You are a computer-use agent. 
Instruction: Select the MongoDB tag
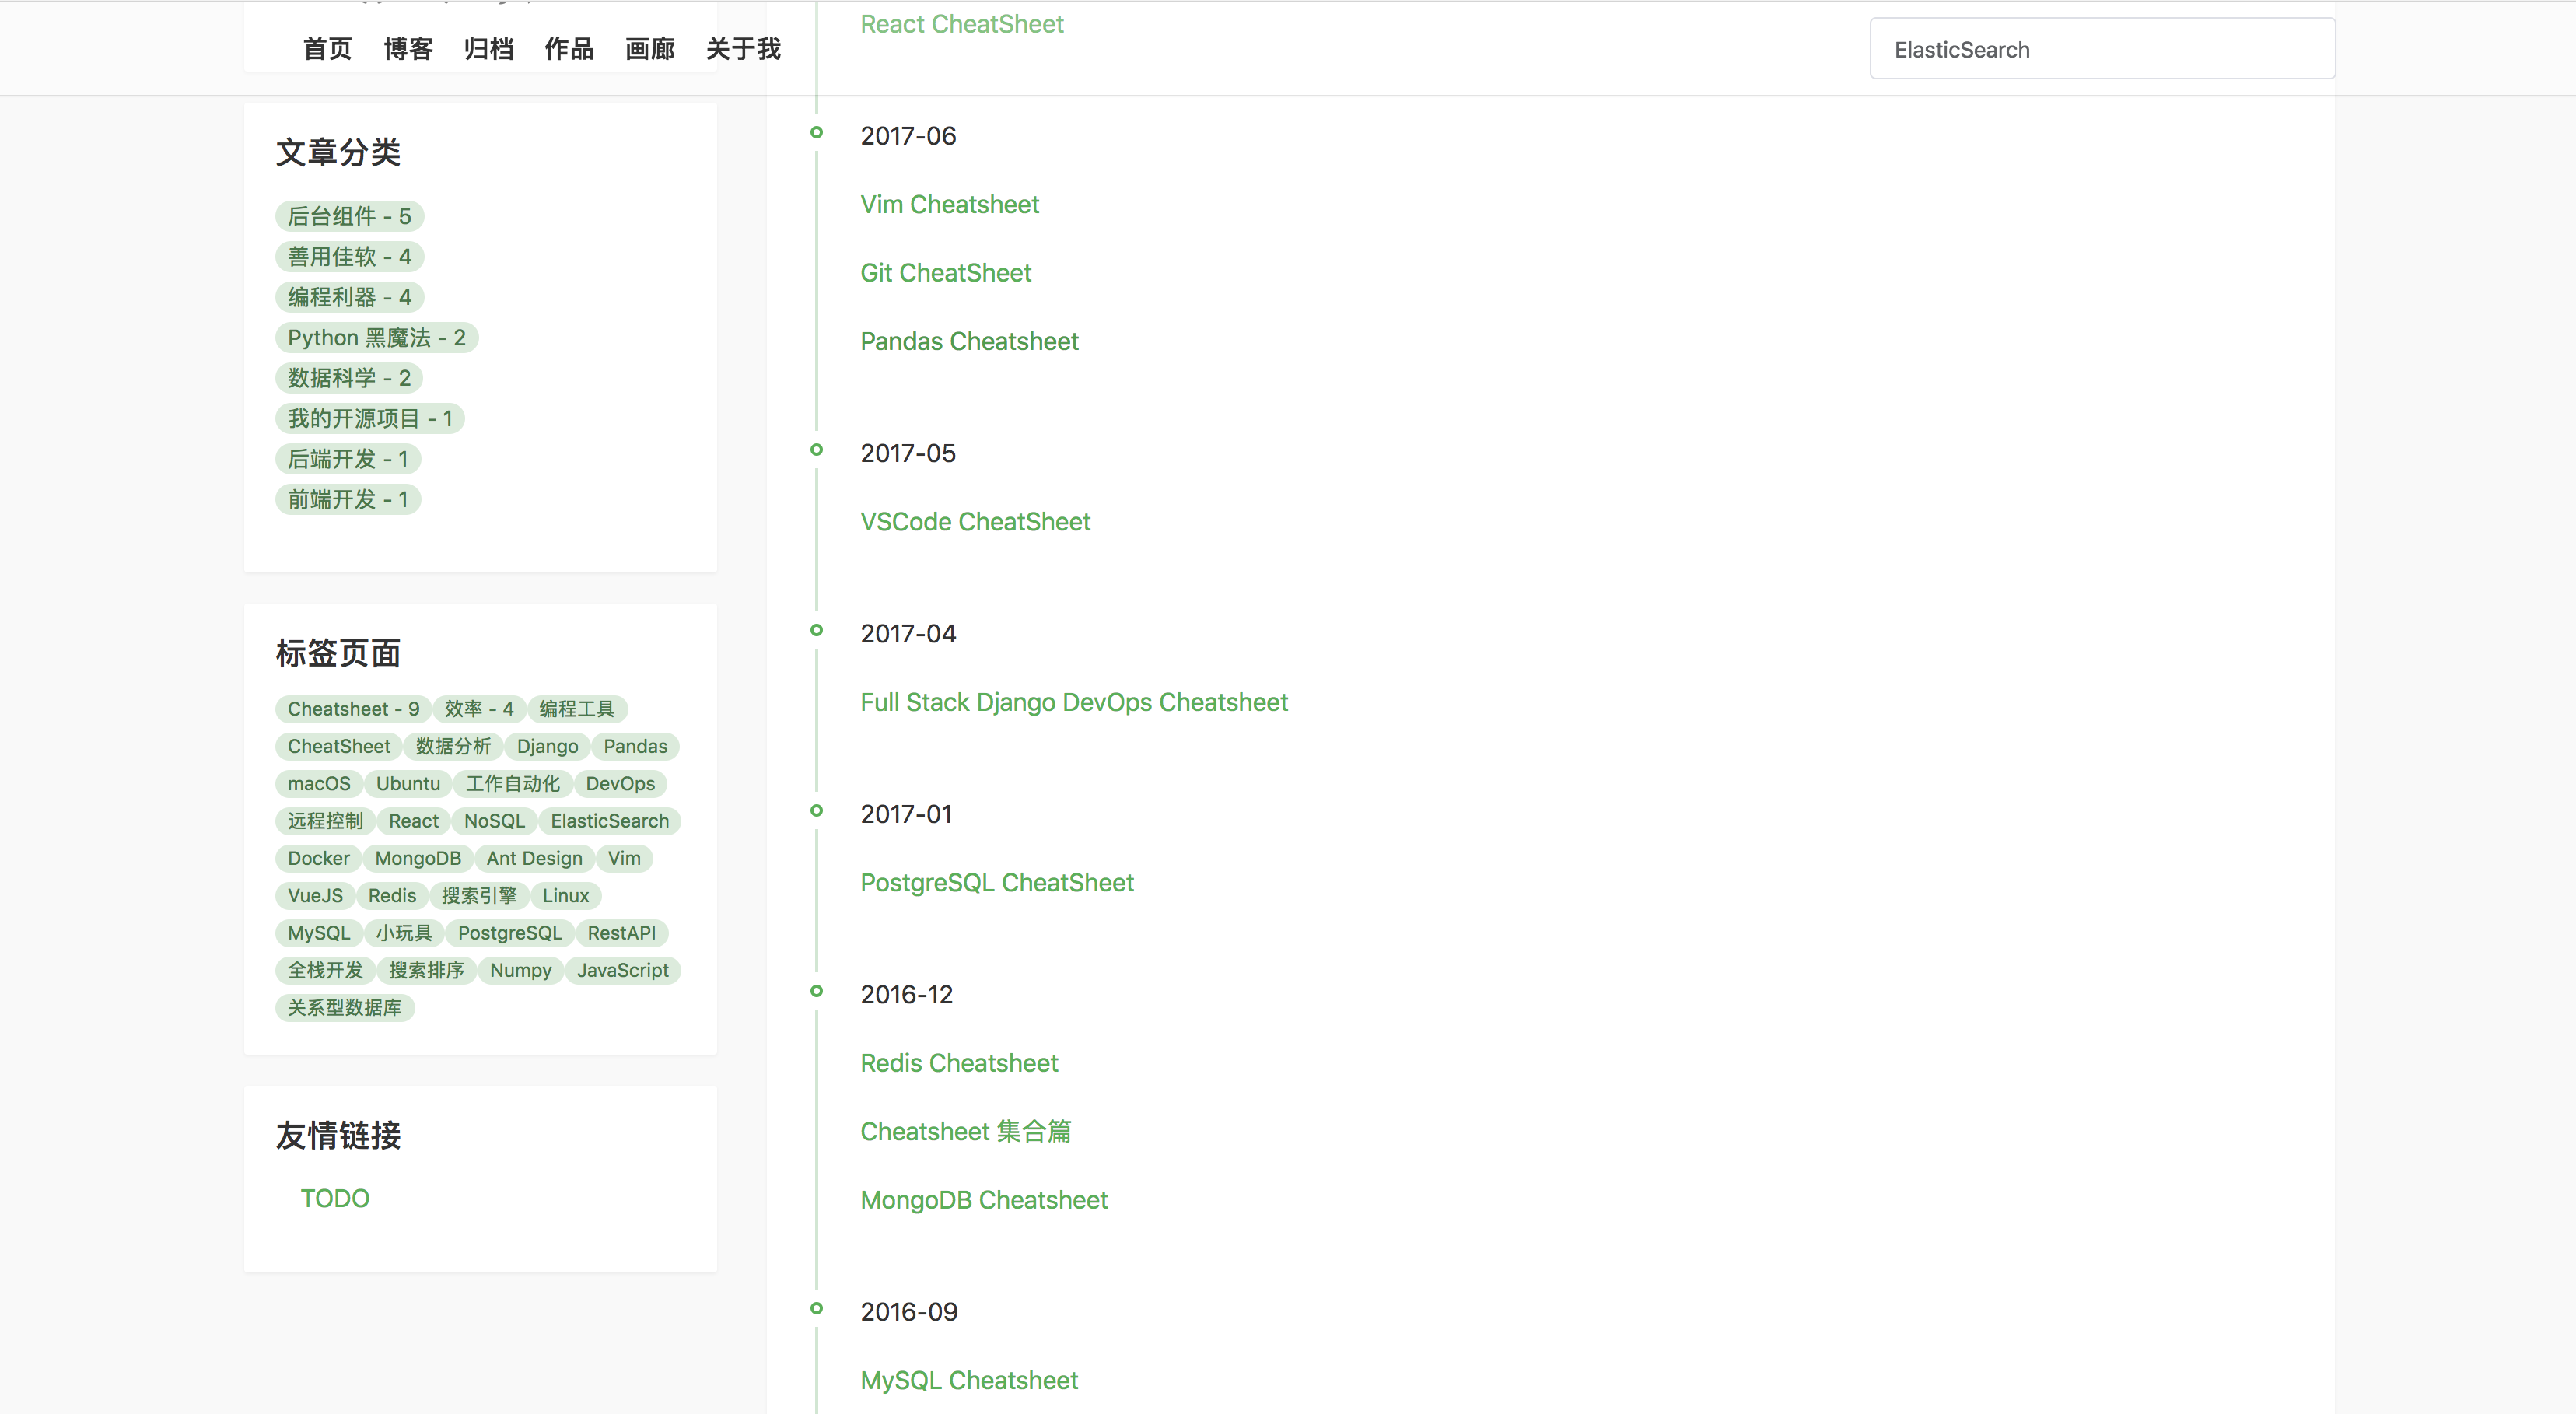coord(417,858)
